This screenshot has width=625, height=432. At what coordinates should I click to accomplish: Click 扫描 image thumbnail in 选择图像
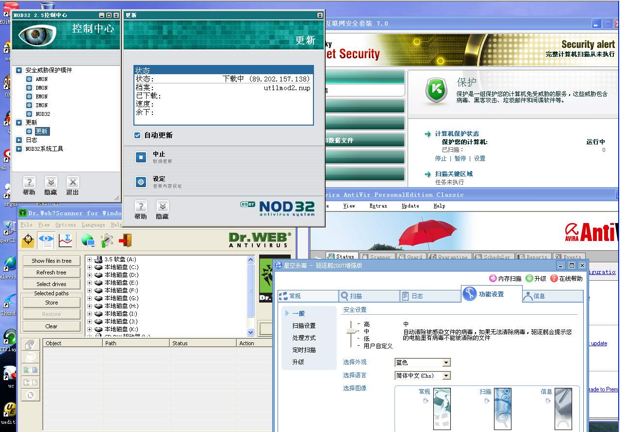502,409
